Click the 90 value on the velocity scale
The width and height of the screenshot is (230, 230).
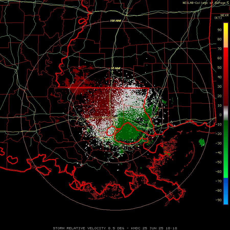point(220,30)
